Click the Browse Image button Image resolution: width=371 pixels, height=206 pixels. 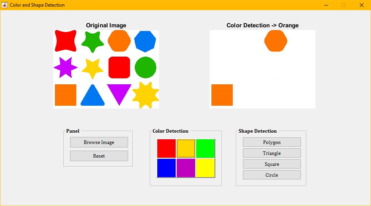coord(99,142)
